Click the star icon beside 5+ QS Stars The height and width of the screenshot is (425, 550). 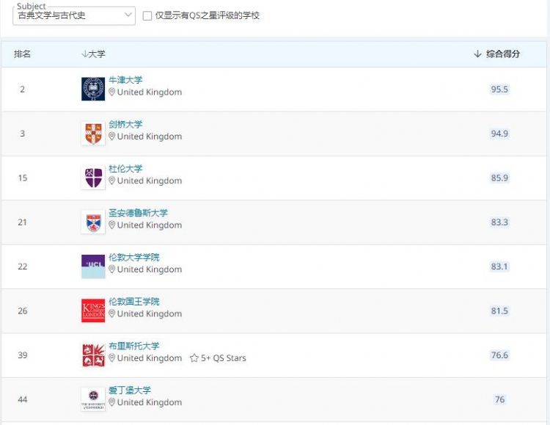[x=194, y=358]
